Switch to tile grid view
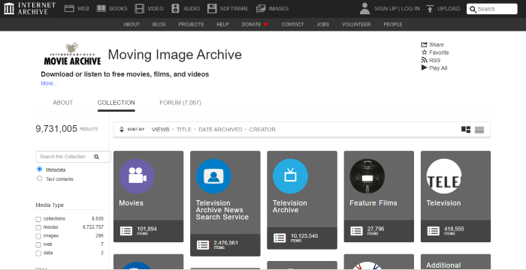This screenshot has height=270, width=526. point(466,130)
